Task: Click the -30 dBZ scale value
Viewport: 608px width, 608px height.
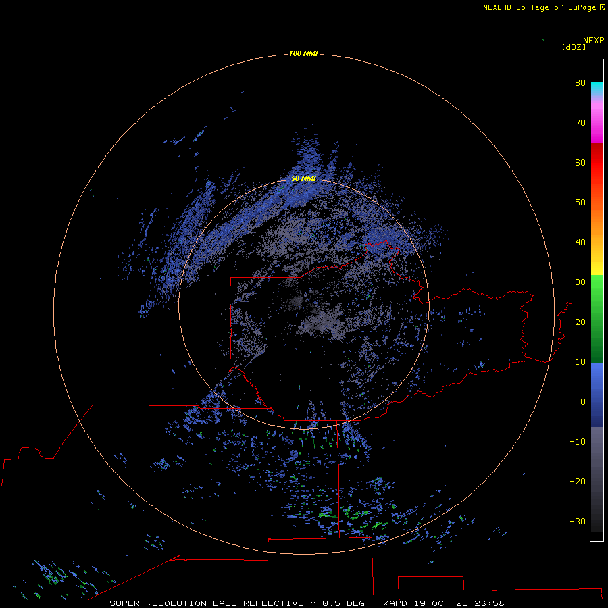Action: click(578, 521)
